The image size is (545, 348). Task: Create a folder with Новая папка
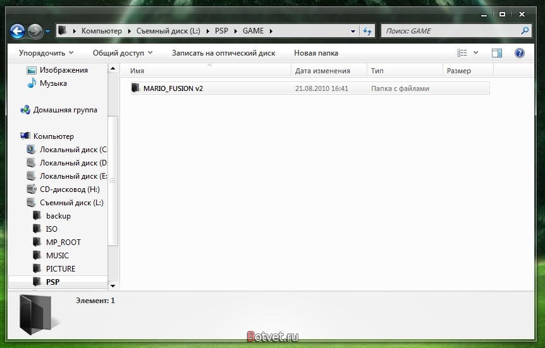[x=316, y=53]
